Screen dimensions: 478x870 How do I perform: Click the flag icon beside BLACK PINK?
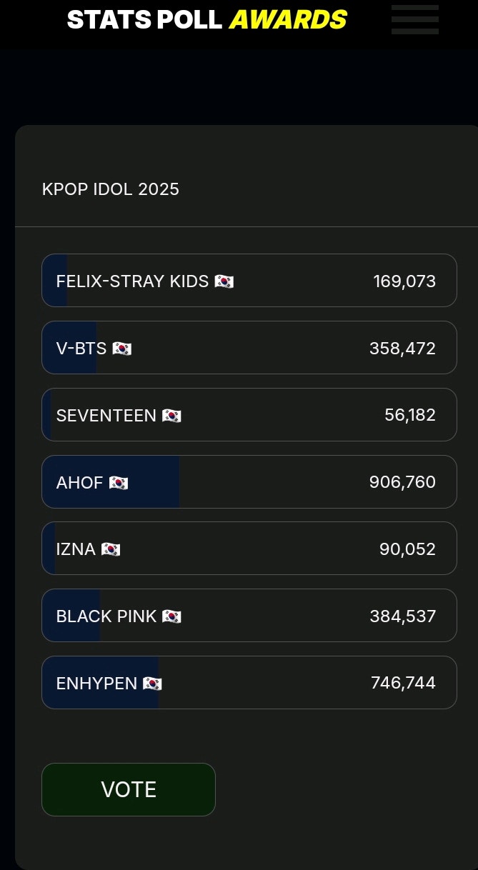point(171,616)
